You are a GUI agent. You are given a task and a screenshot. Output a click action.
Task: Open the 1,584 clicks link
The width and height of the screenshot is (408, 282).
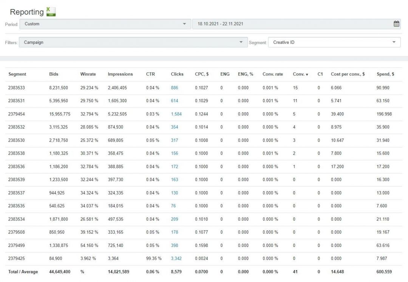176,114
